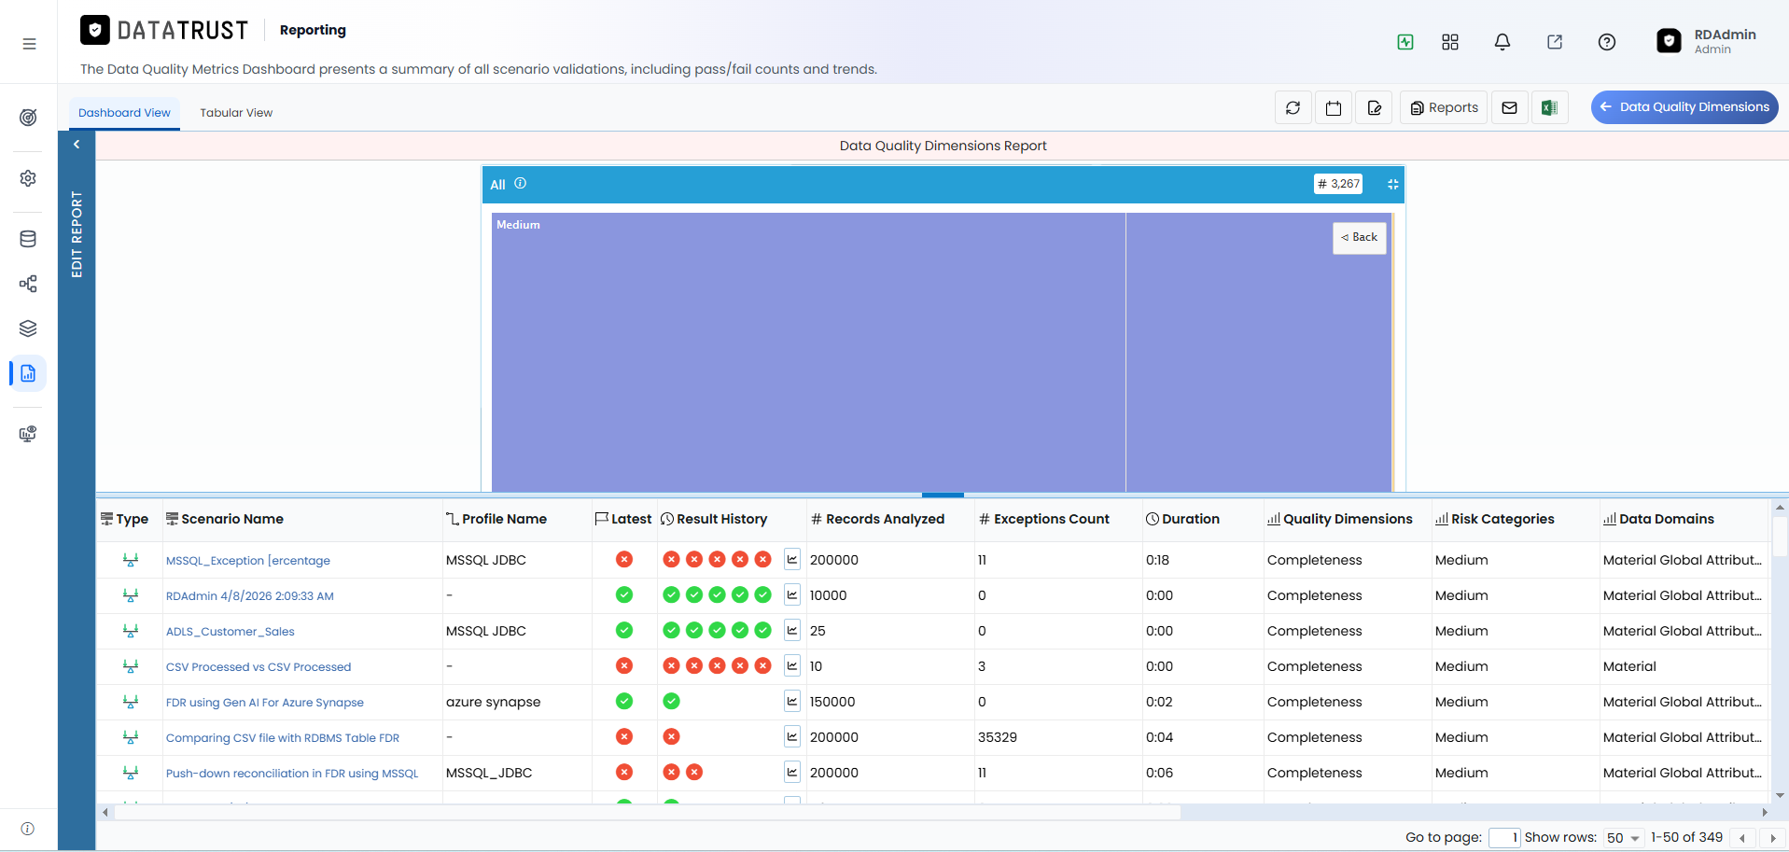Click the Data Quality Dimensions button
1789x852 pixels.
coord(1684,107)
